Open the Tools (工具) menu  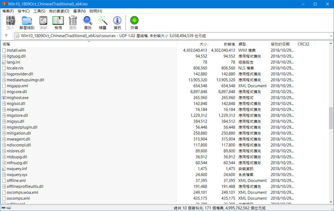(39, 11)
